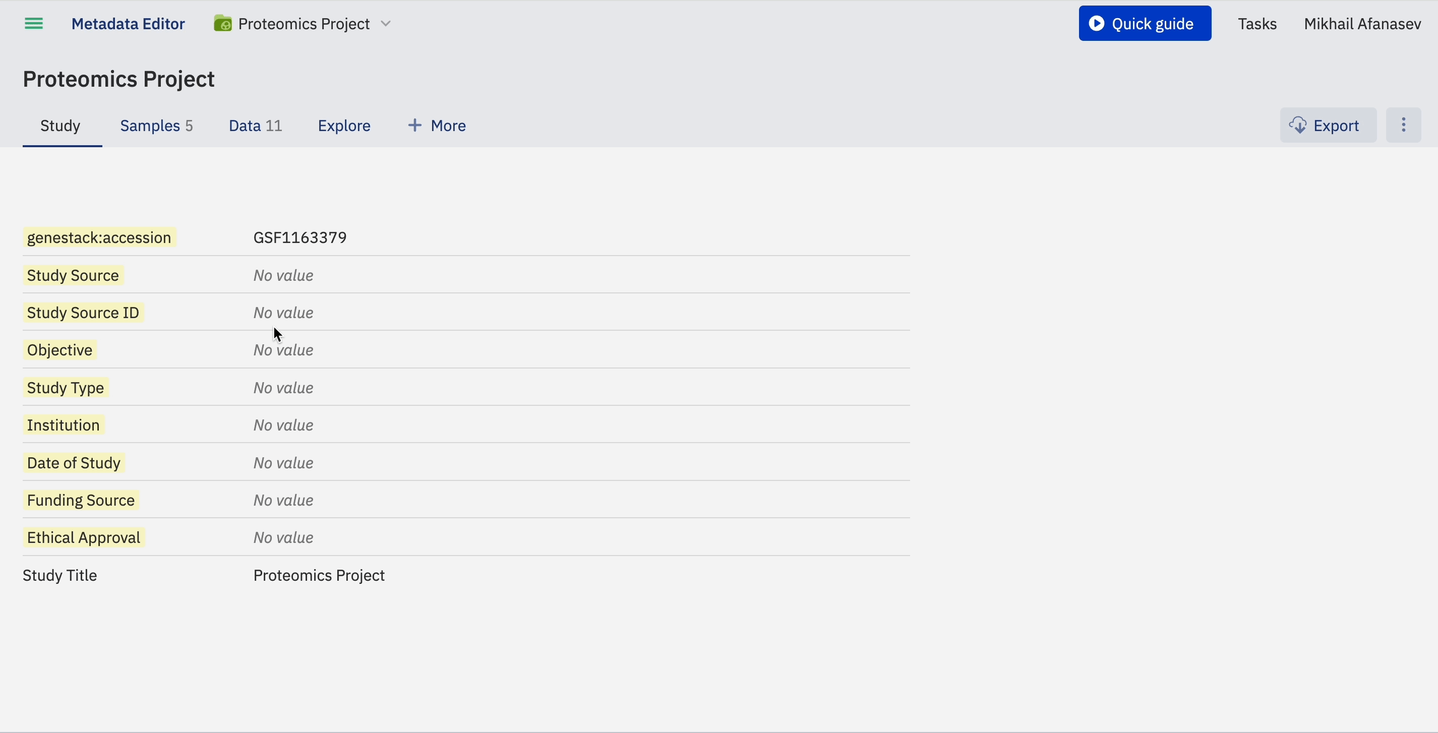The width and height of the screenshot is (1438, 733).
Task: Edit the Study Source empty value
Action: pos(283,275)
